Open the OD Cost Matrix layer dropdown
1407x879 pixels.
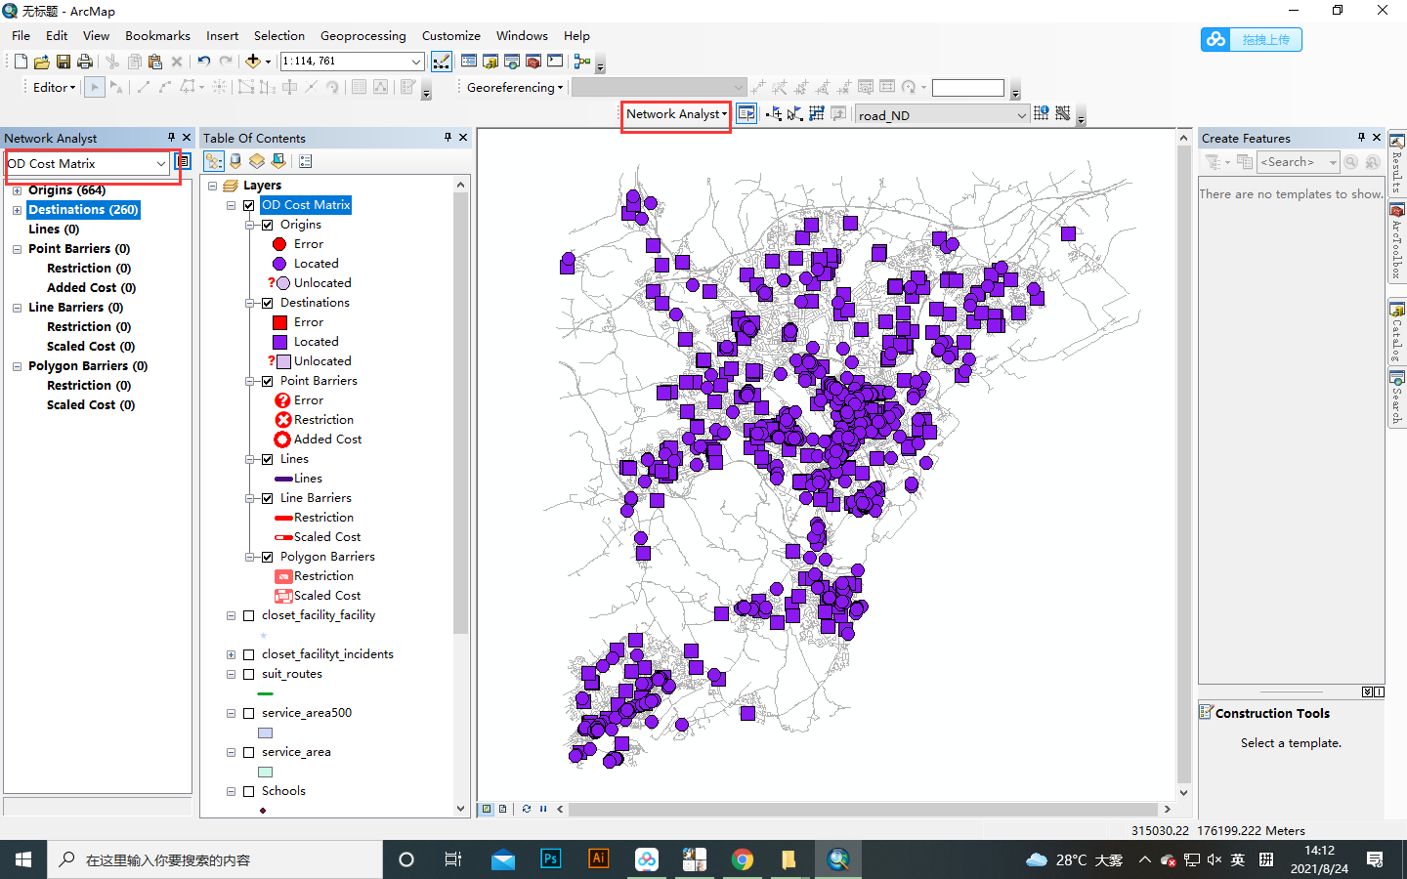click(x=158, y=164)
